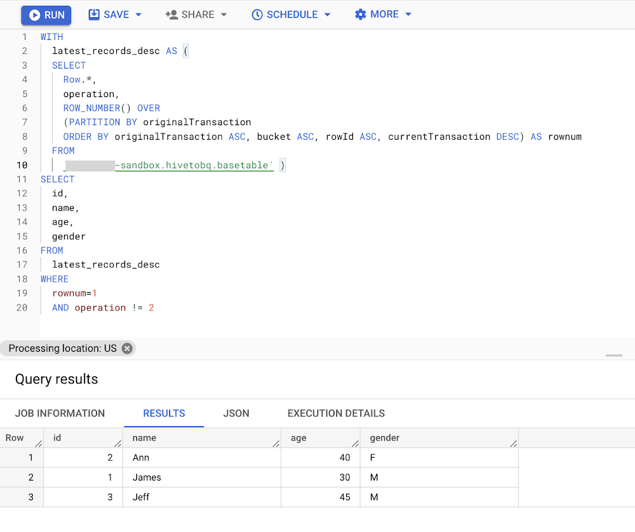The image size is (635, 532).
Task: Click the Save disk icon
Action: point(94,15)
